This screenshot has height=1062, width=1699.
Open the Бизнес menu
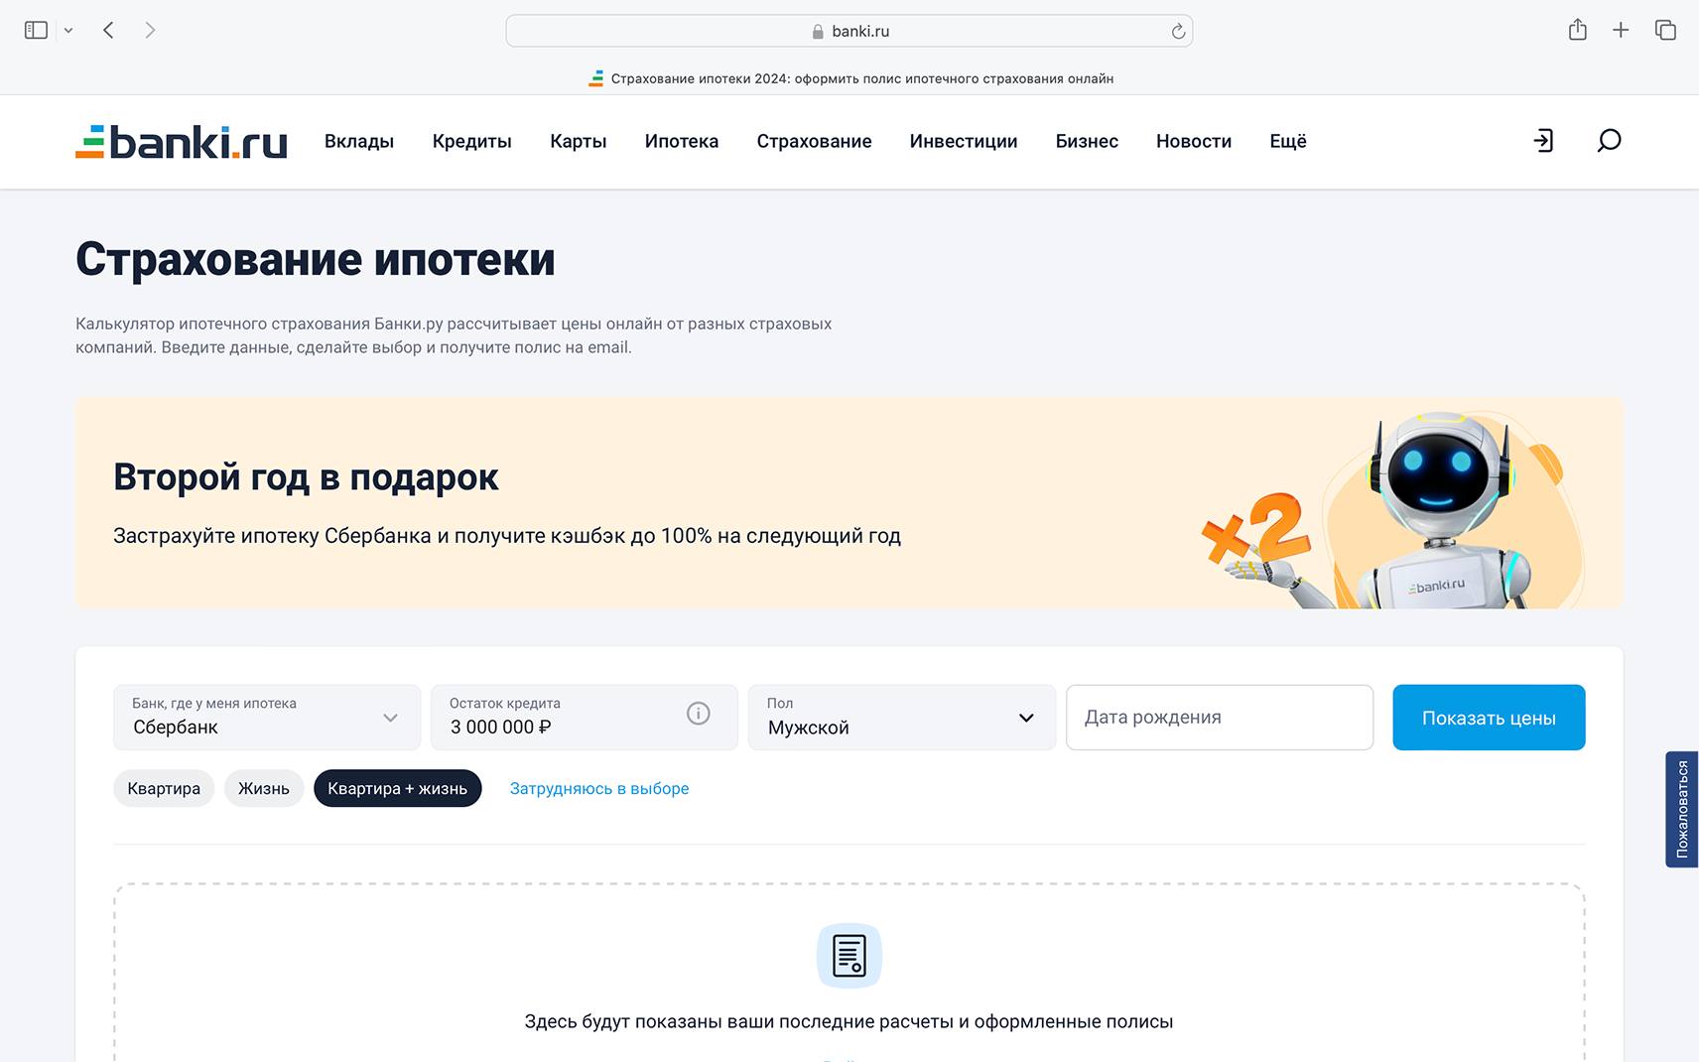[x=1088, y=141]
